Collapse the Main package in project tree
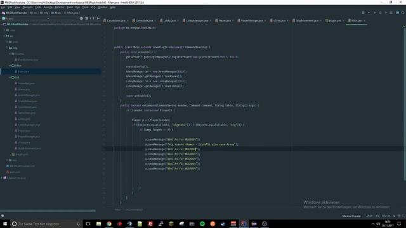This screenshot has width=406, height=228. [10, 66]
